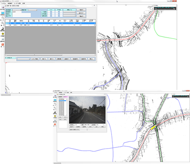Viewport: 190px width, 164px height.
Task: Select the yellow diamond sign icon in lower window sidebar
Action: pyautogui.click(x=55, y=116)
